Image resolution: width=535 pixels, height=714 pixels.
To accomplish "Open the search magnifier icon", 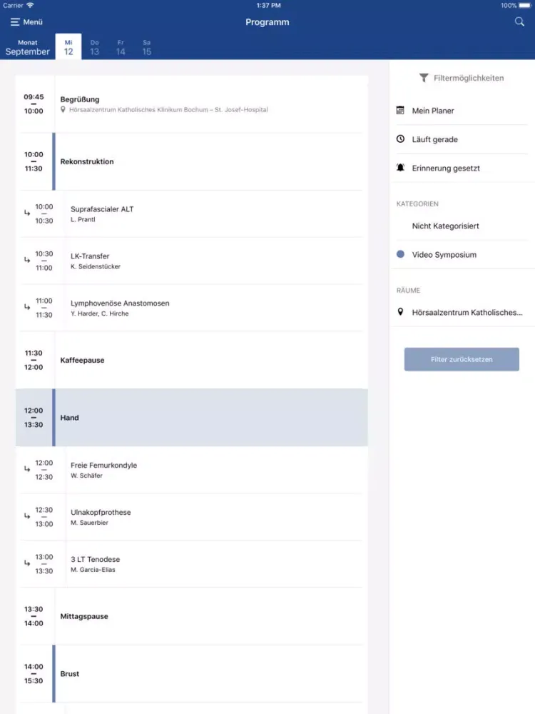I will tap(519, 22).
